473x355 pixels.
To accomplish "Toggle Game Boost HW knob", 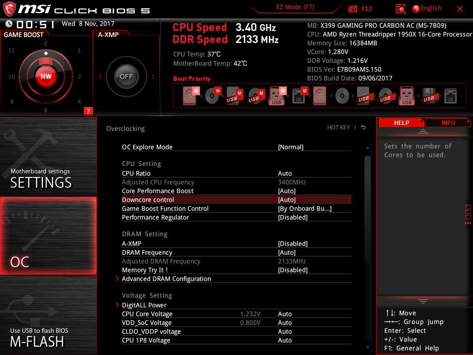I will pyautogui.click(x=46, y=76).
